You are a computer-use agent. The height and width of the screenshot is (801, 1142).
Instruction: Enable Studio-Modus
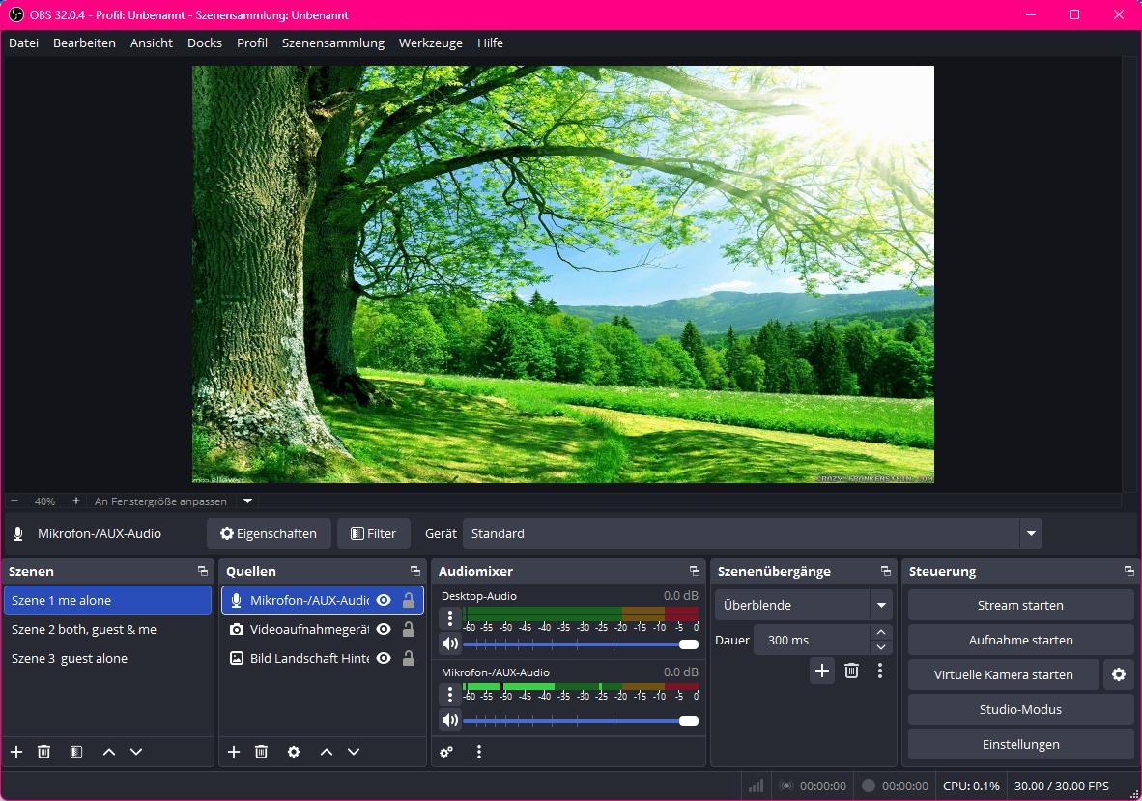[x=1020, y=709]
